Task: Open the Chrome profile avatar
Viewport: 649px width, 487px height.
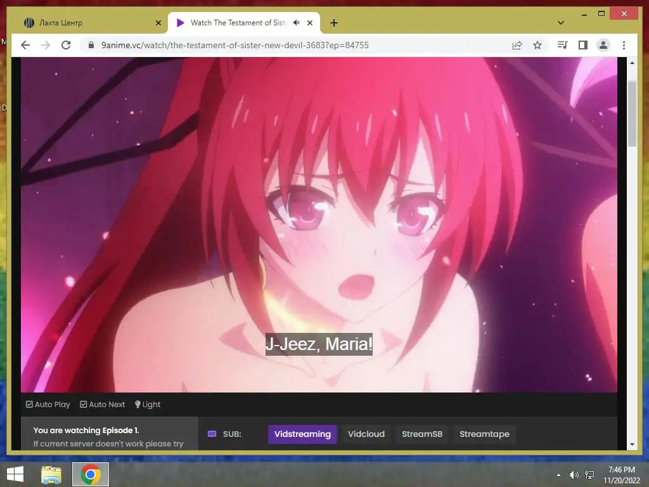Action: pos(603,45)
